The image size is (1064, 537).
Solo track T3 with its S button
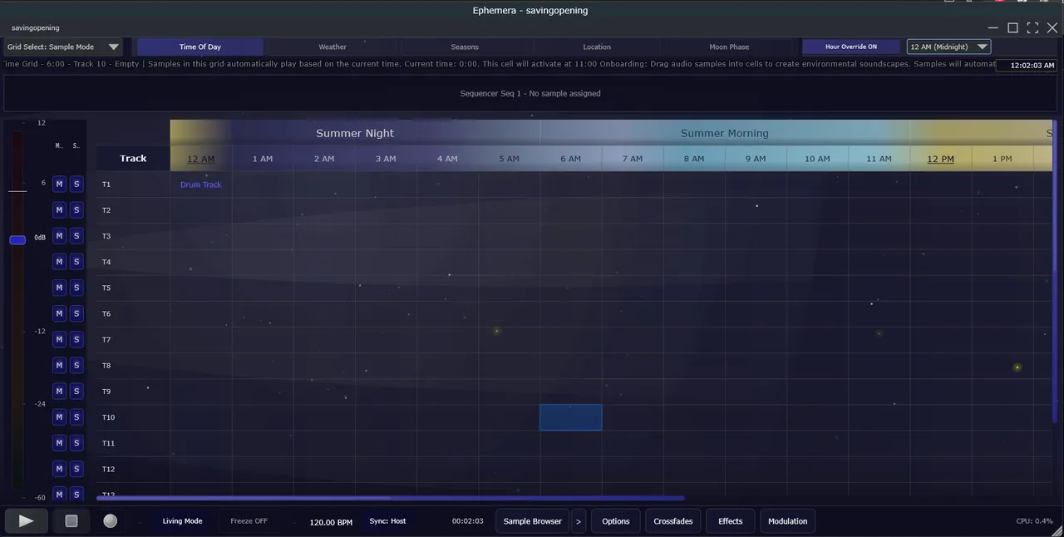[x=76, y=236]
